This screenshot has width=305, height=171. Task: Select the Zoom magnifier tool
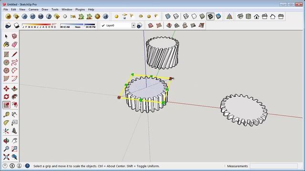click(x=6, y=149)
